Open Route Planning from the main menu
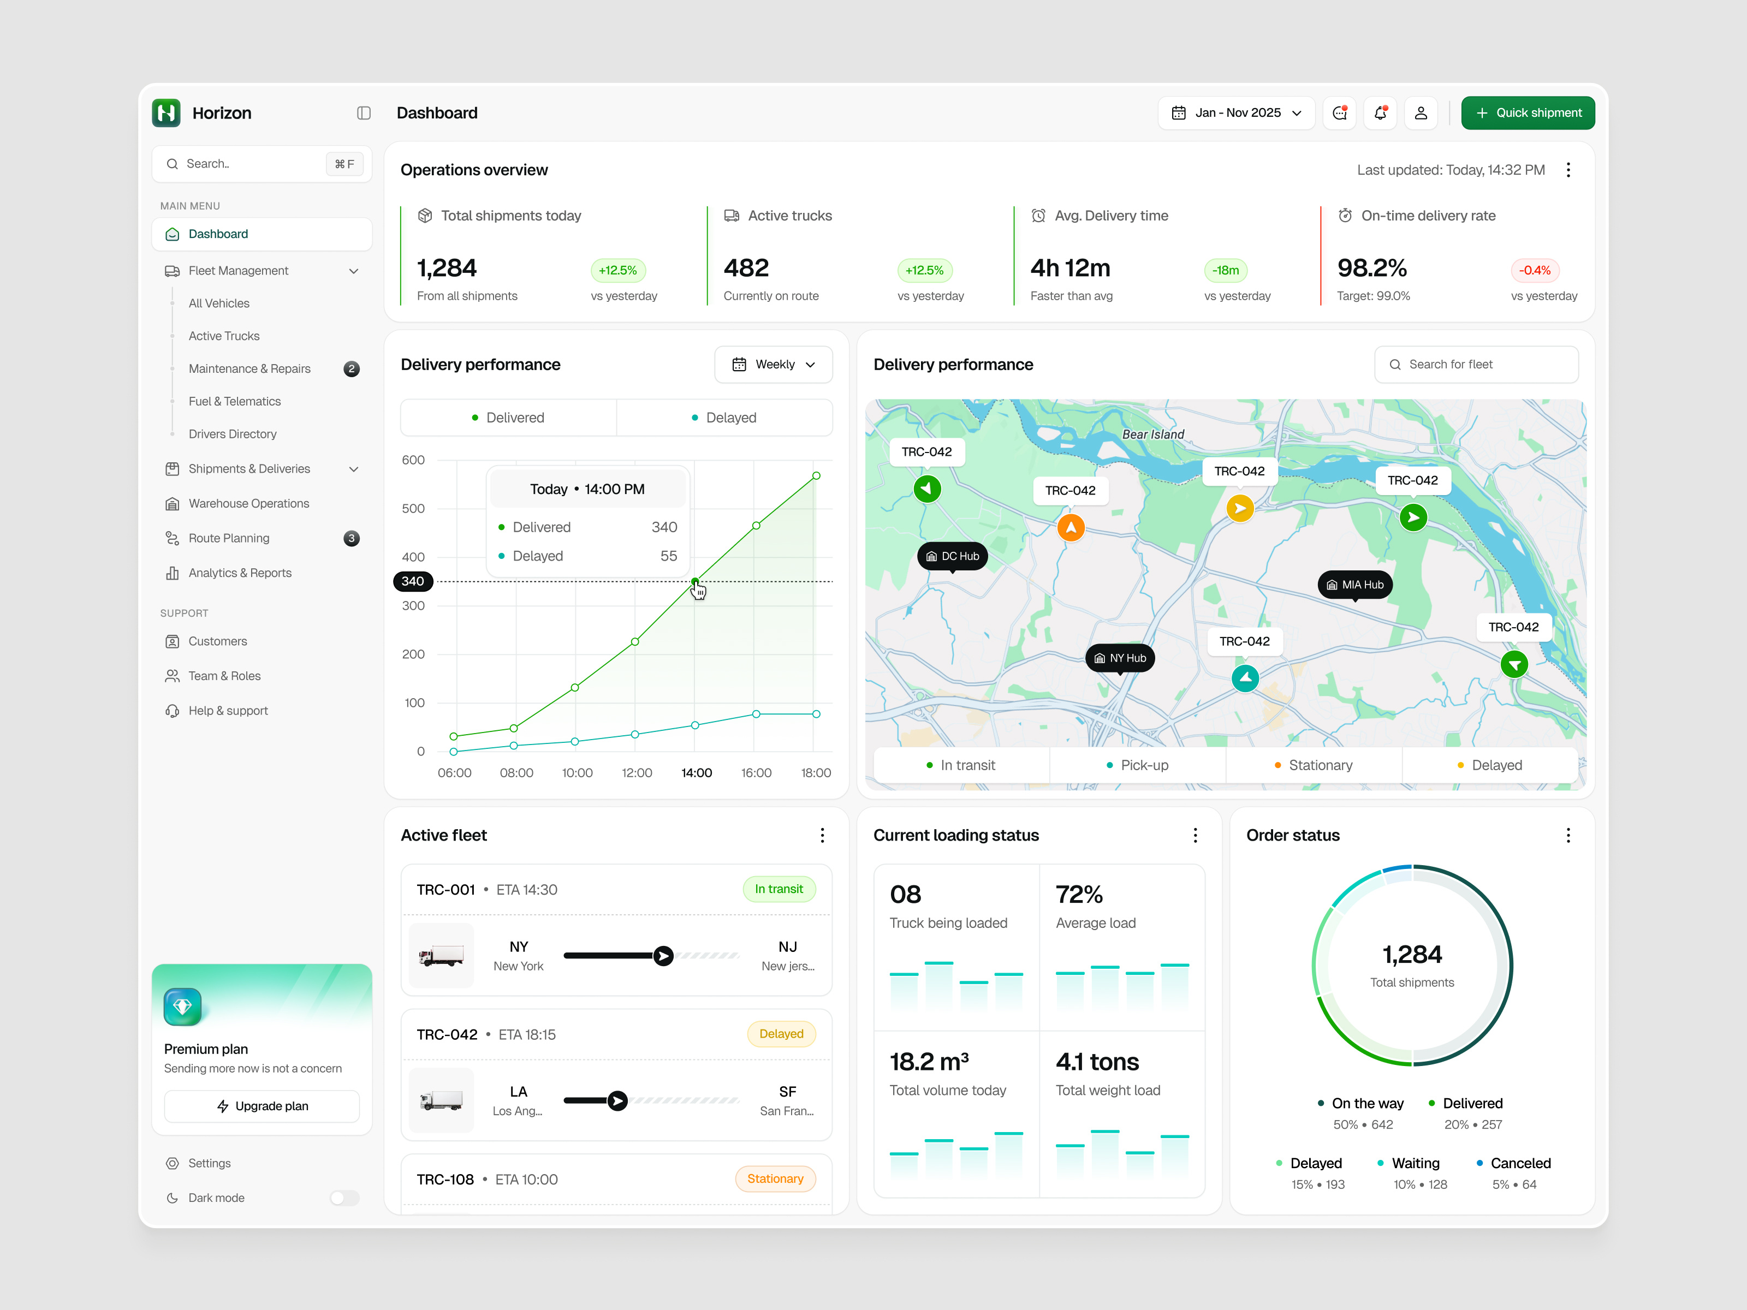 229,538
